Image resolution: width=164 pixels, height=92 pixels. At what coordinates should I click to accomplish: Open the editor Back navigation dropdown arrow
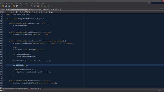point(15,12)
